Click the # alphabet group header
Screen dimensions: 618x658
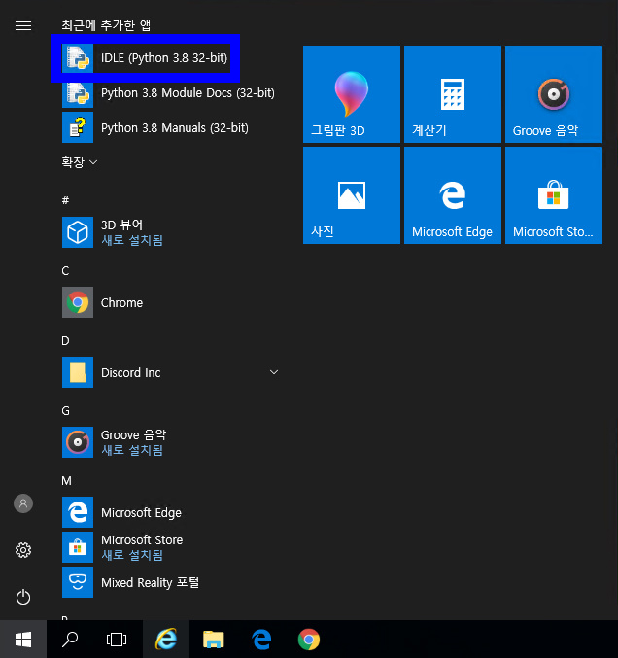coord(65,200)
